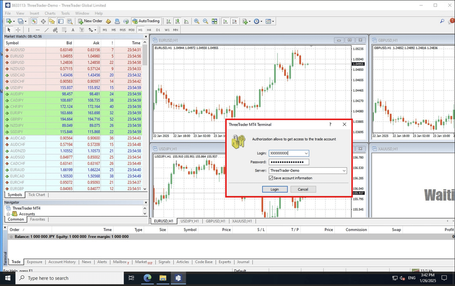Open Microsoft Edge from taskbar
The height and width of the screenshot is (286, 455).
147,278
